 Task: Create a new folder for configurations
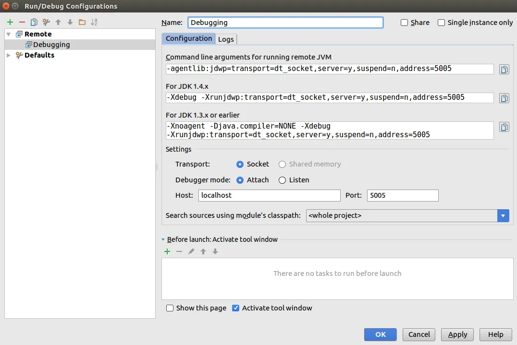tap(82, 22)
